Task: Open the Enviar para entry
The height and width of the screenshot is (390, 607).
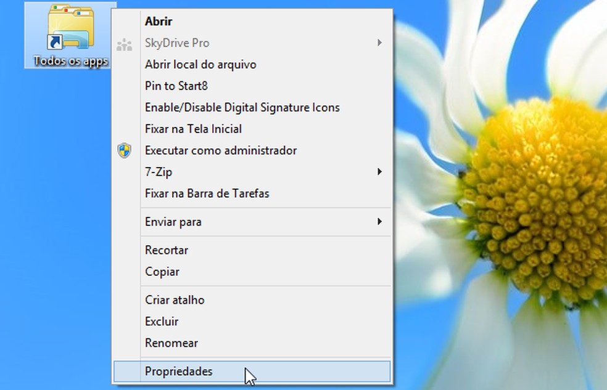Action: (252, 222)
